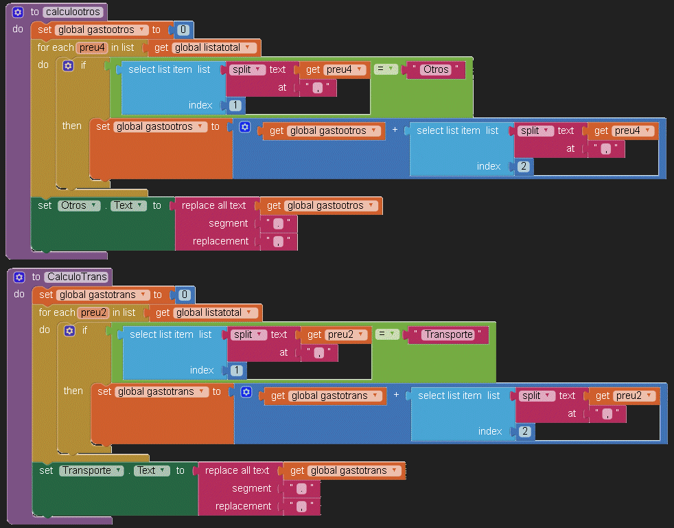Screen dimensions: 674x528
Task: Open the equals comparison dropdown in CalculoTrans
Action: click(387, 334)
